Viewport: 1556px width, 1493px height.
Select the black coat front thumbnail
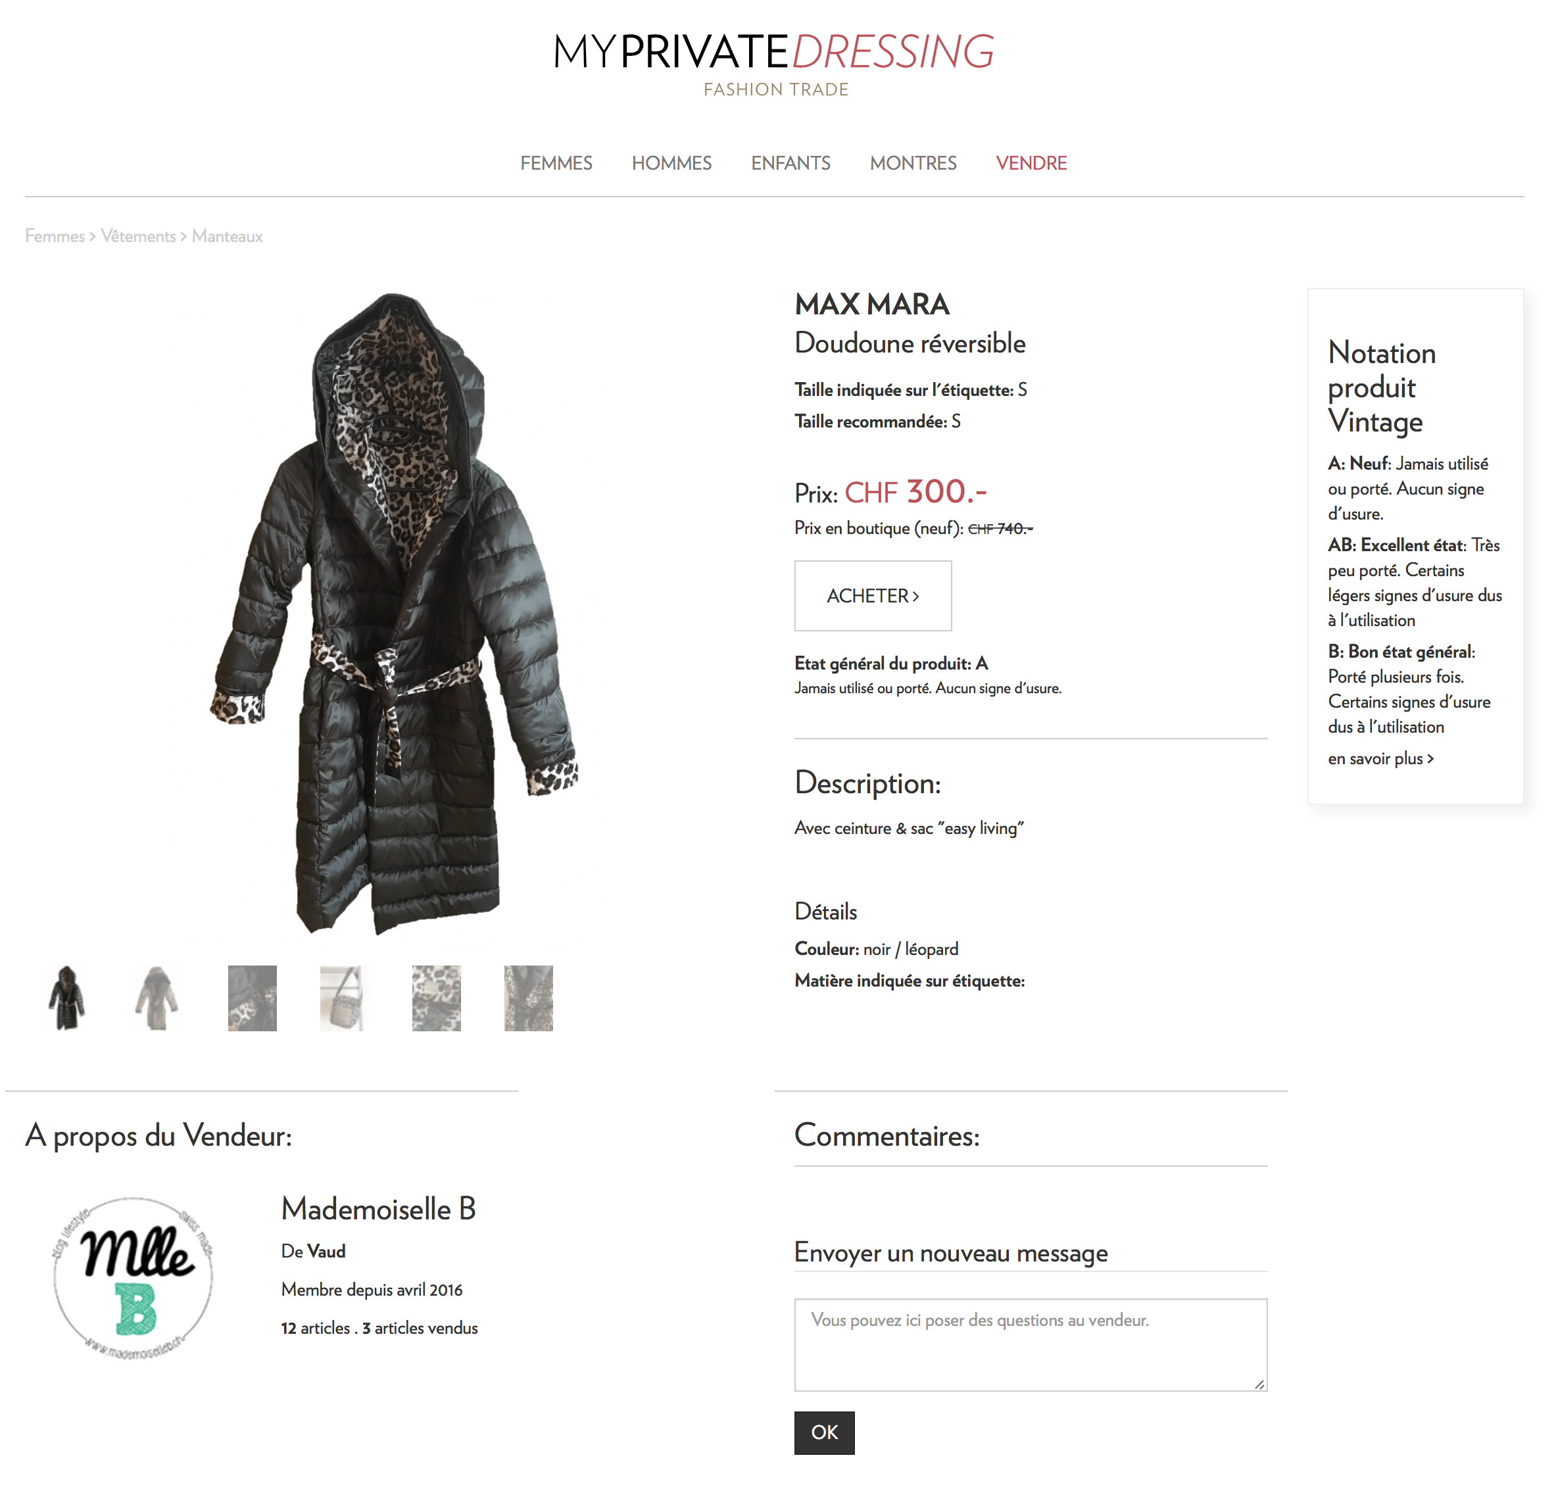tap(68, 998)
